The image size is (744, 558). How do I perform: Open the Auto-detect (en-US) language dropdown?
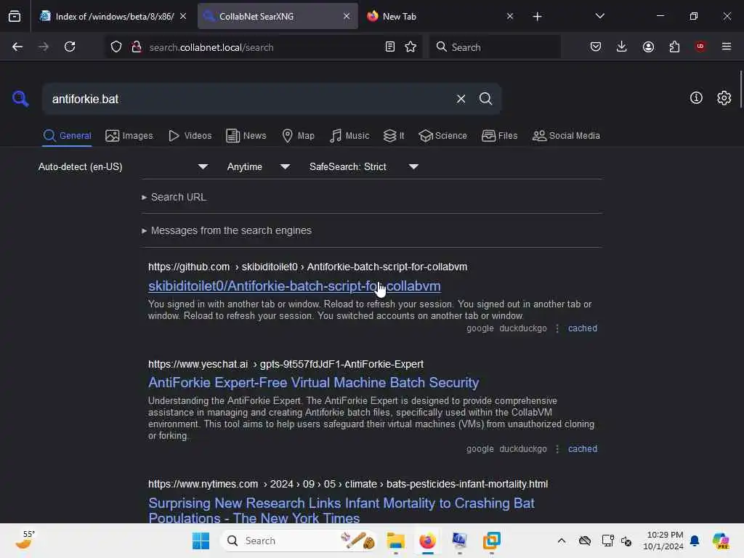pos(123,167)
